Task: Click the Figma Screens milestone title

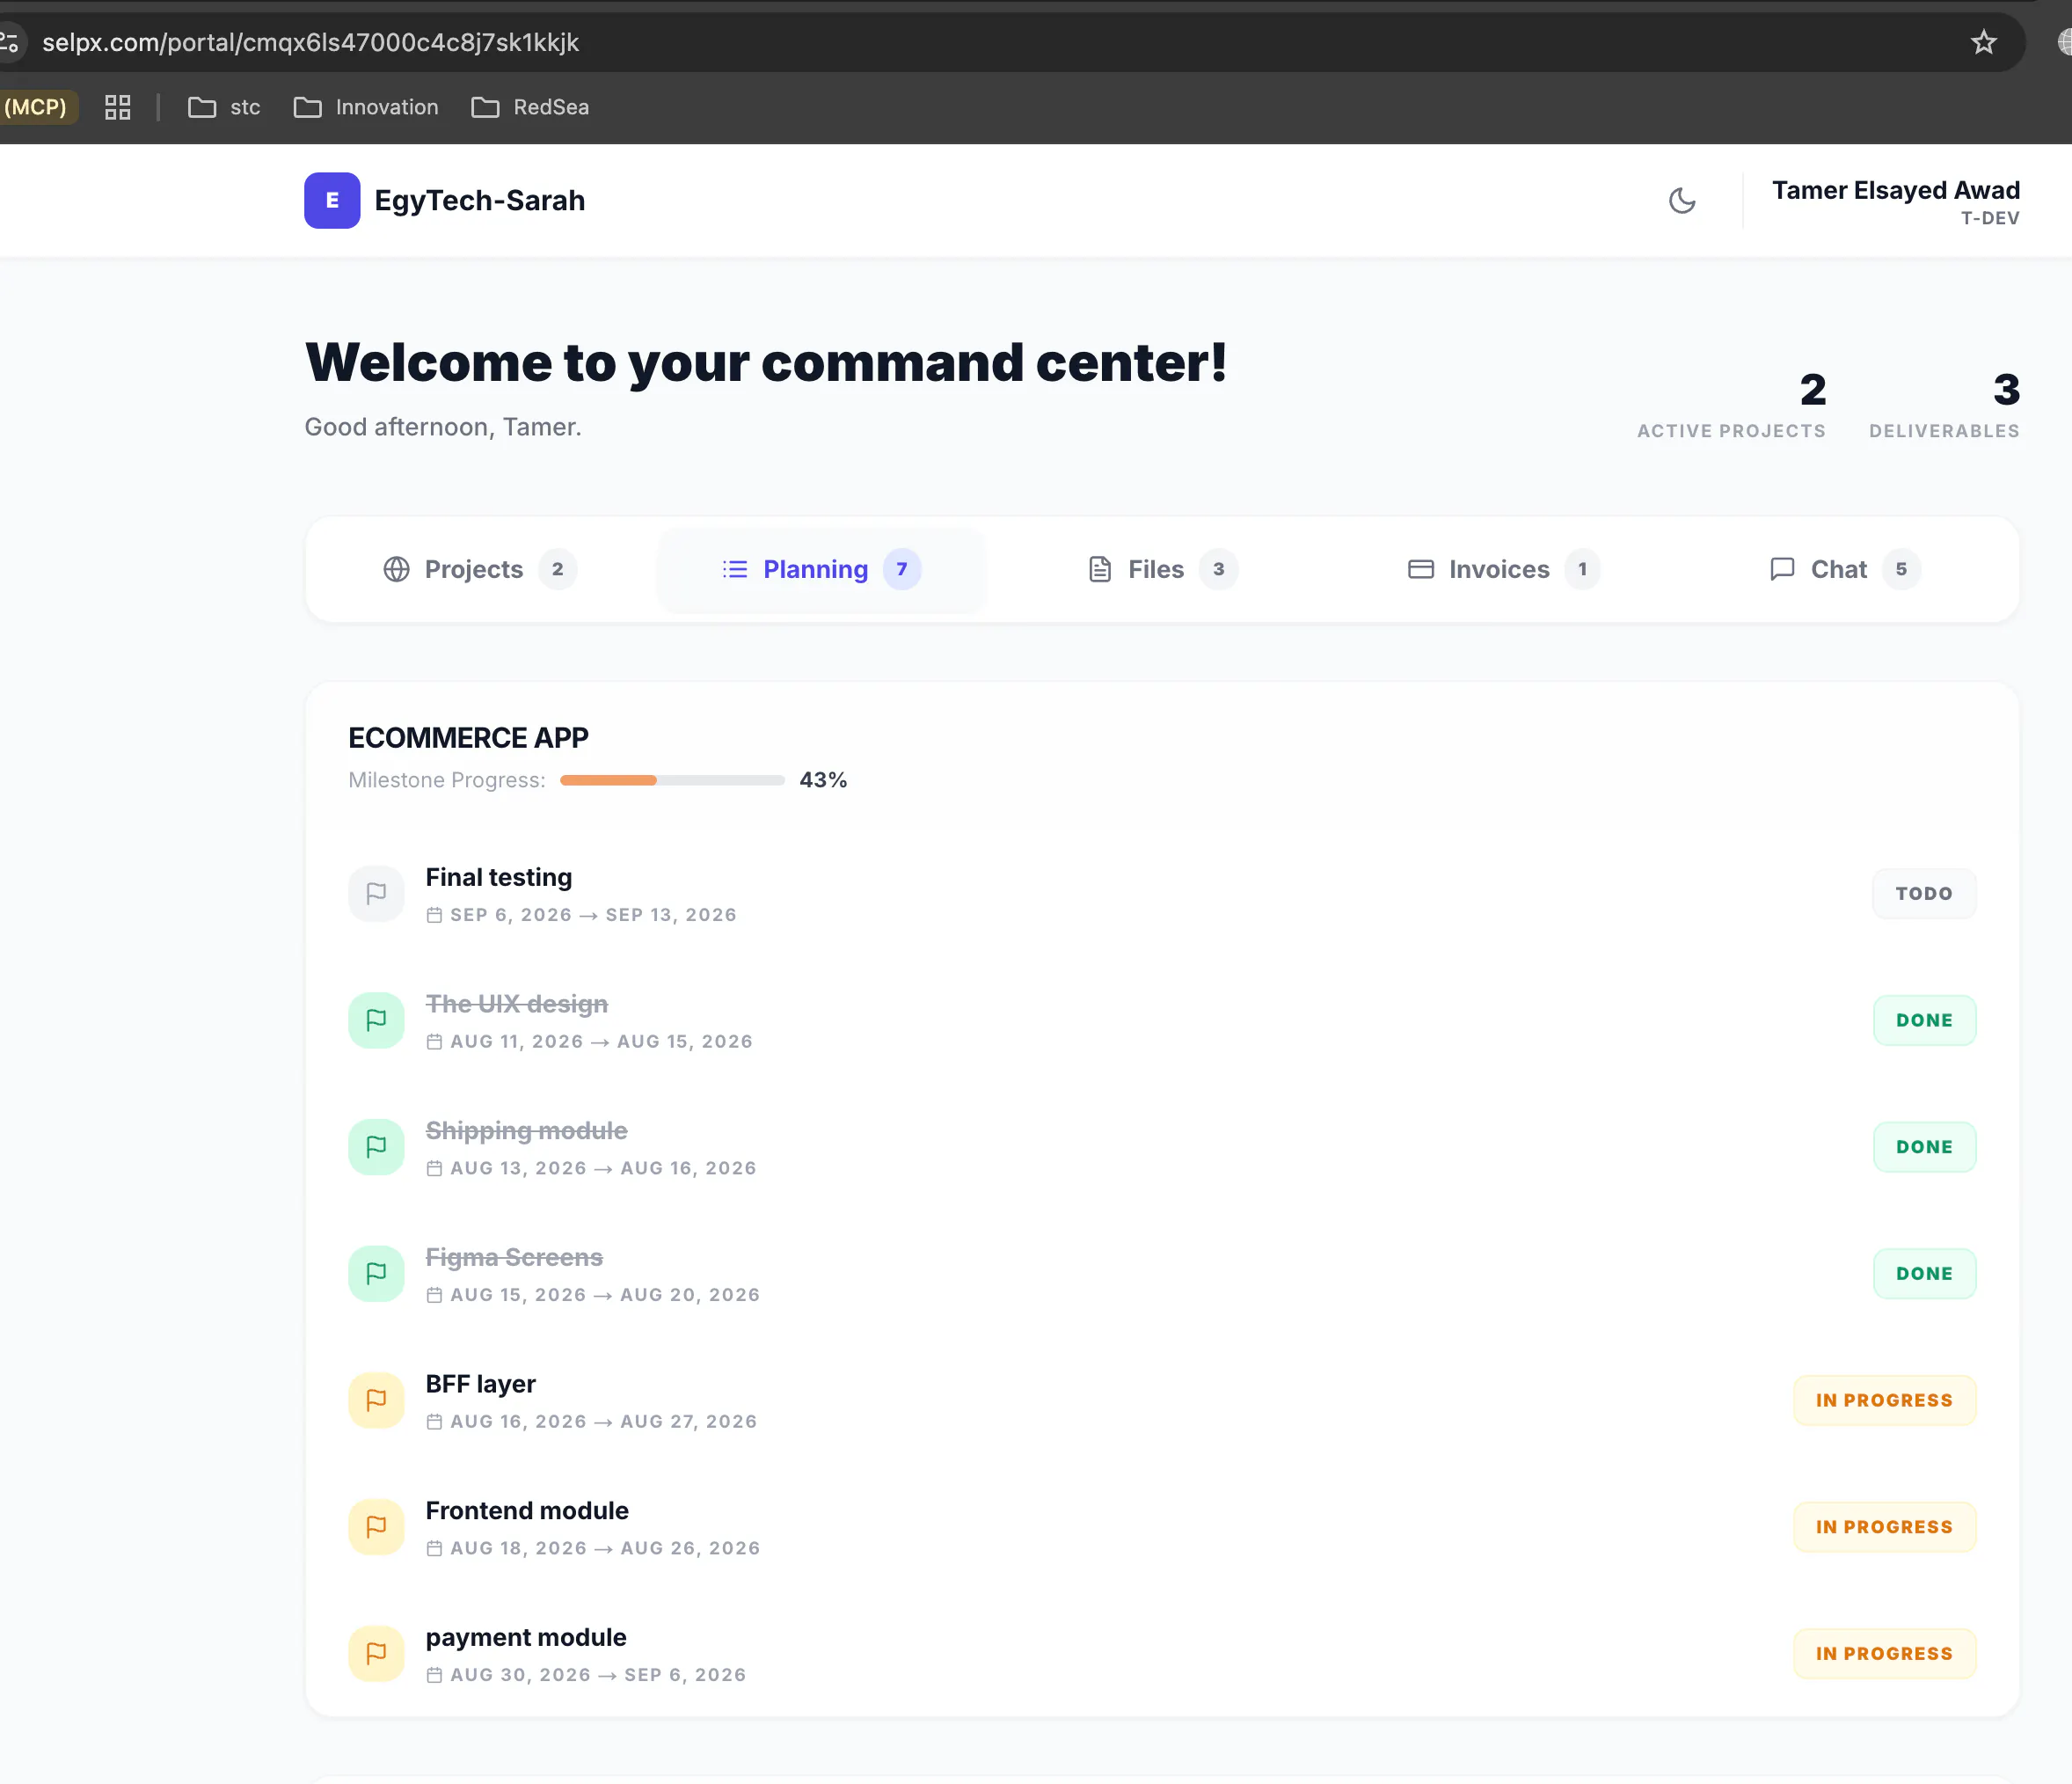Action: click(514, 1257)
